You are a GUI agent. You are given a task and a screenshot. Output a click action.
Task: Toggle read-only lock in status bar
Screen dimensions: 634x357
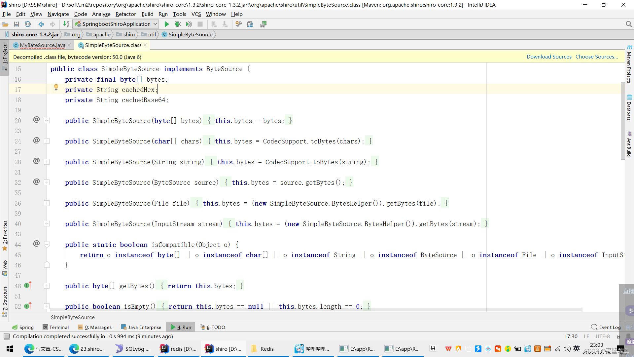pos(618,337)
